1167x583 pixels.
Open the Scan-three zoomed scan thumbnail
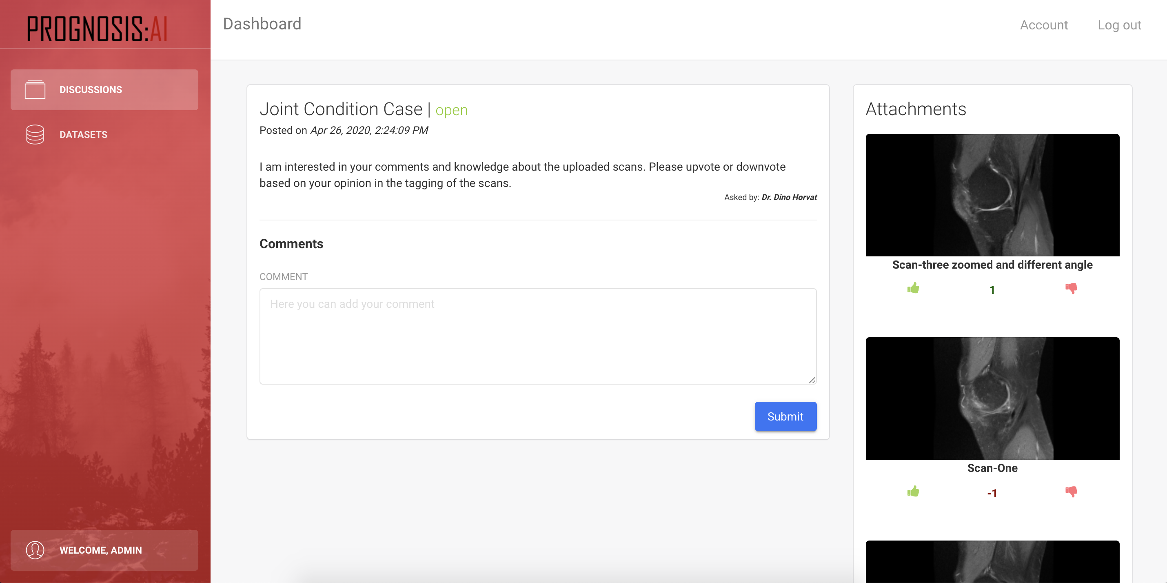[x=992, y=195]
